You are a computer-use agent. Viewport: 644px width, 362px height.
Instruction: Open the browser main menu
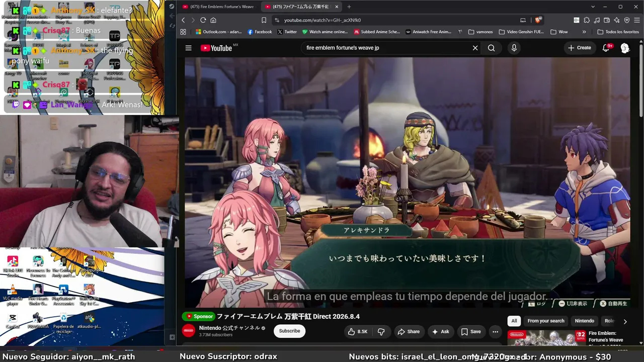(x=637, y=20)
